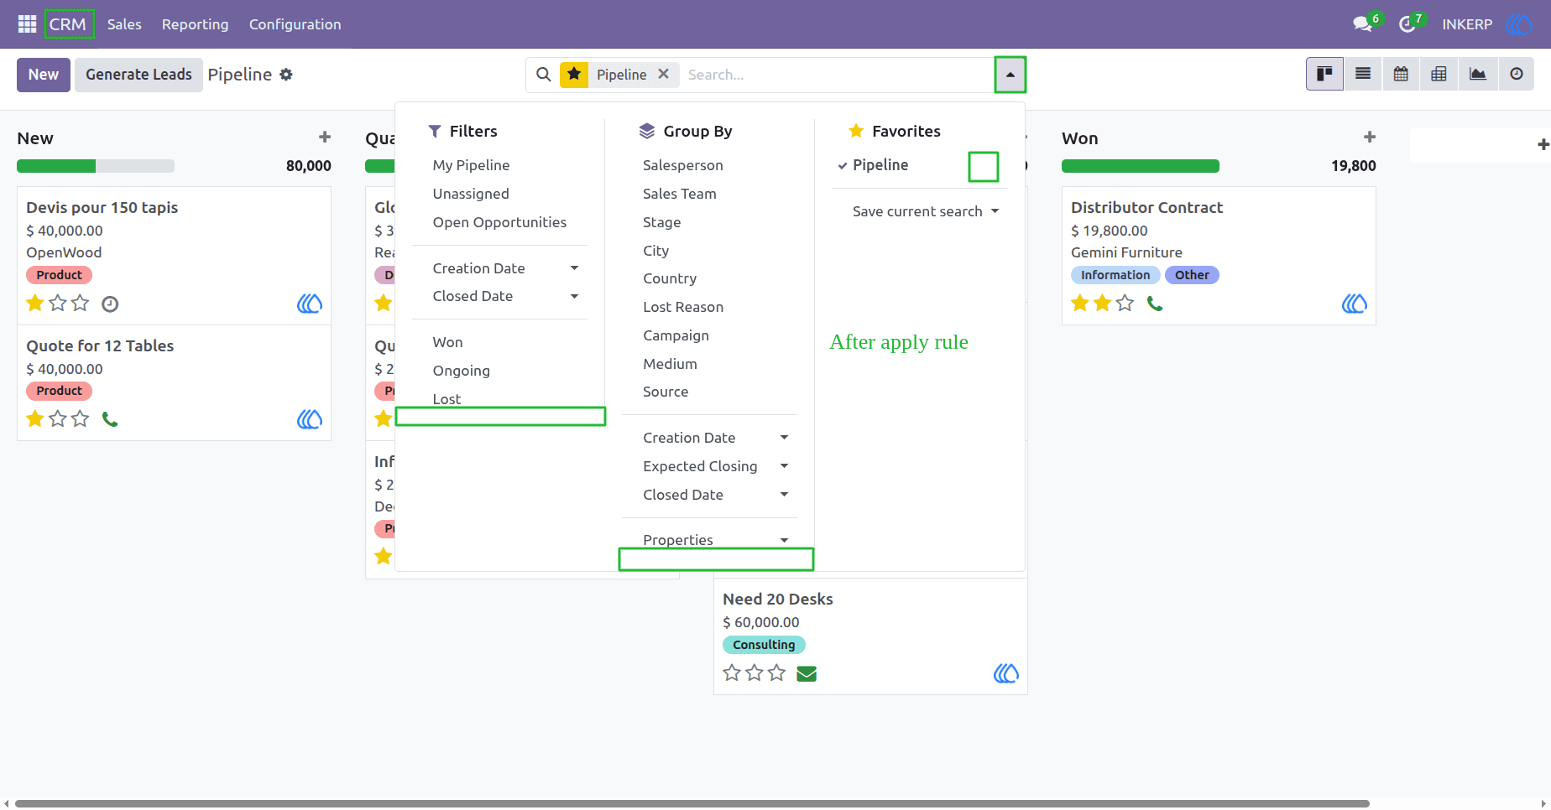Screen dimensions: 1551x810
Task: Click the Won column progress bar
Action: [x=1140, y=166]
